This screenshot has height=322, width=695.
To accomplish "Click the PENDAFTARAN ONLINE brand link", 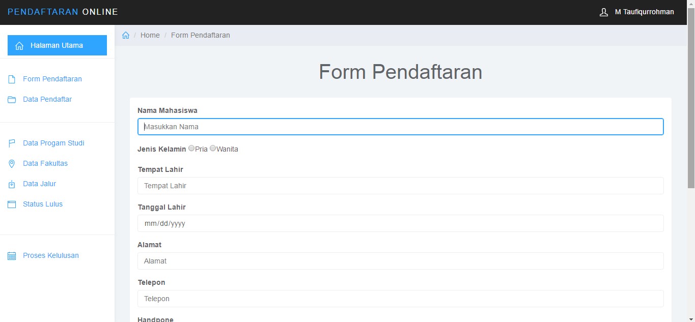I will [63, 12].
